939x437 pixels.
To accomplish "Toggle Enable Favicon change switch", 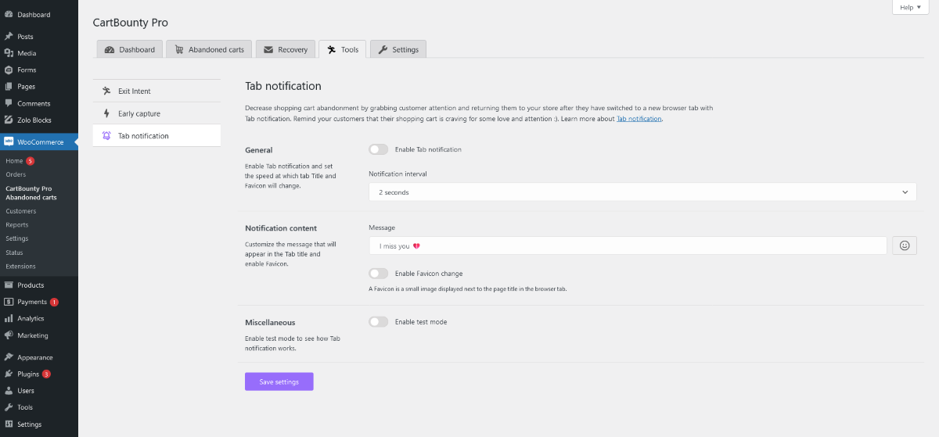I will [x=379, y=274].
